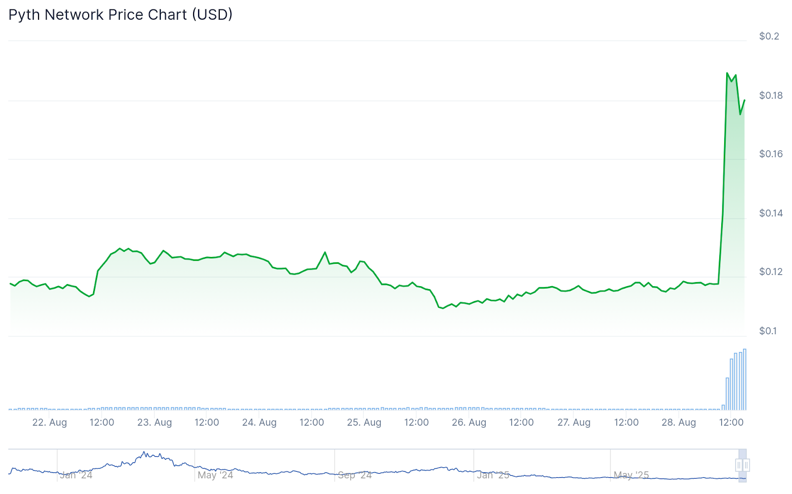Click the 26. Aug date axis label
This screenshot has width=792, height=494.
469,423
